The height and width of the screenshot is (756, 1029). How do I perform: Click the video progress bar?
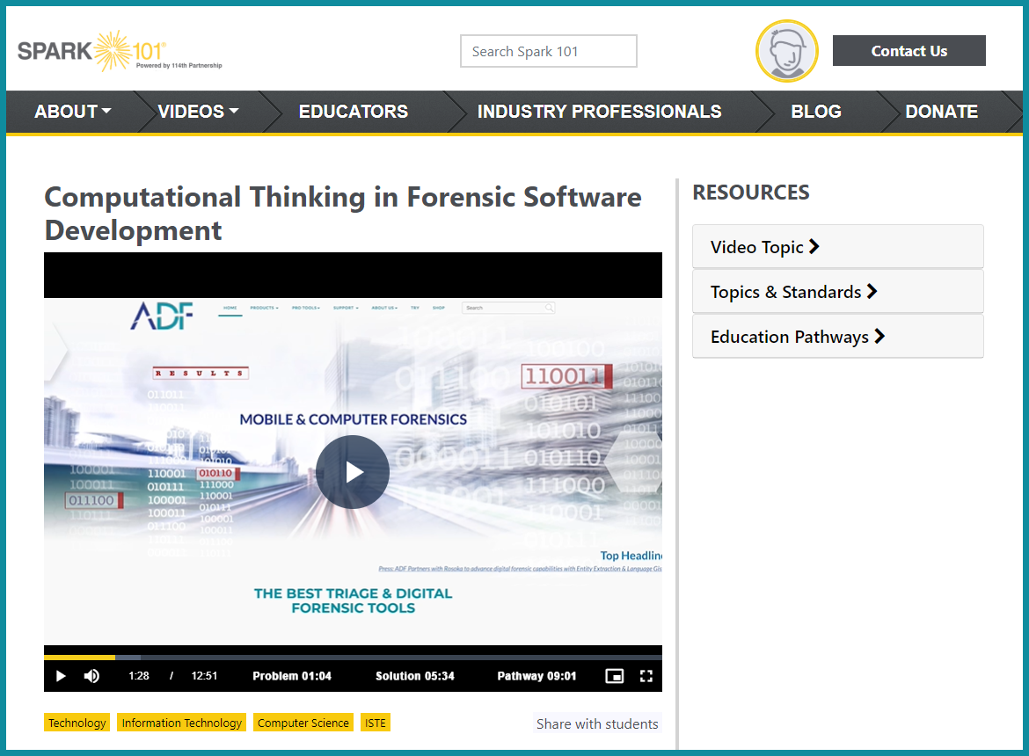click(352, 657)
